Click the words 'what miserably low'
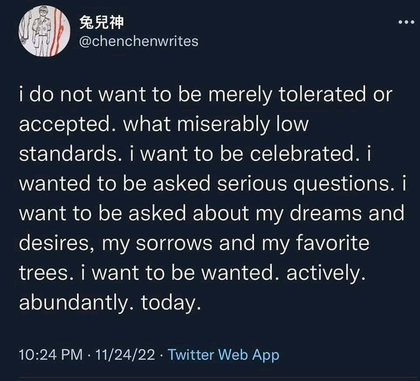Screen dimensions: 420x381 tap(216, 125)
